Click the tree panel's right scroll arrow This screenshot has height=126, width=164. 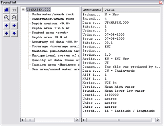pos(77,120)
